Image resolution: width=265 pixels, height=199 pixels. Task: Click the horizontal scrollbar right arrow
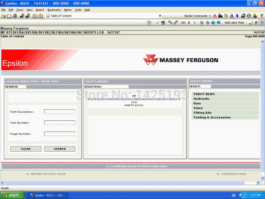coord(258,183)
